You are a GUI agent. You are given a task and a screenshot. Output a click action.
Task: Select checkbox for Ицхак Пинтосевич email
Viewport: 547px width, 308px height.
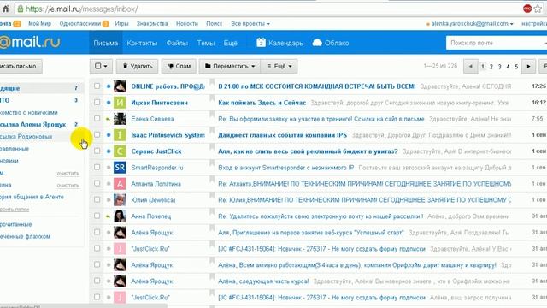[97, 103]
